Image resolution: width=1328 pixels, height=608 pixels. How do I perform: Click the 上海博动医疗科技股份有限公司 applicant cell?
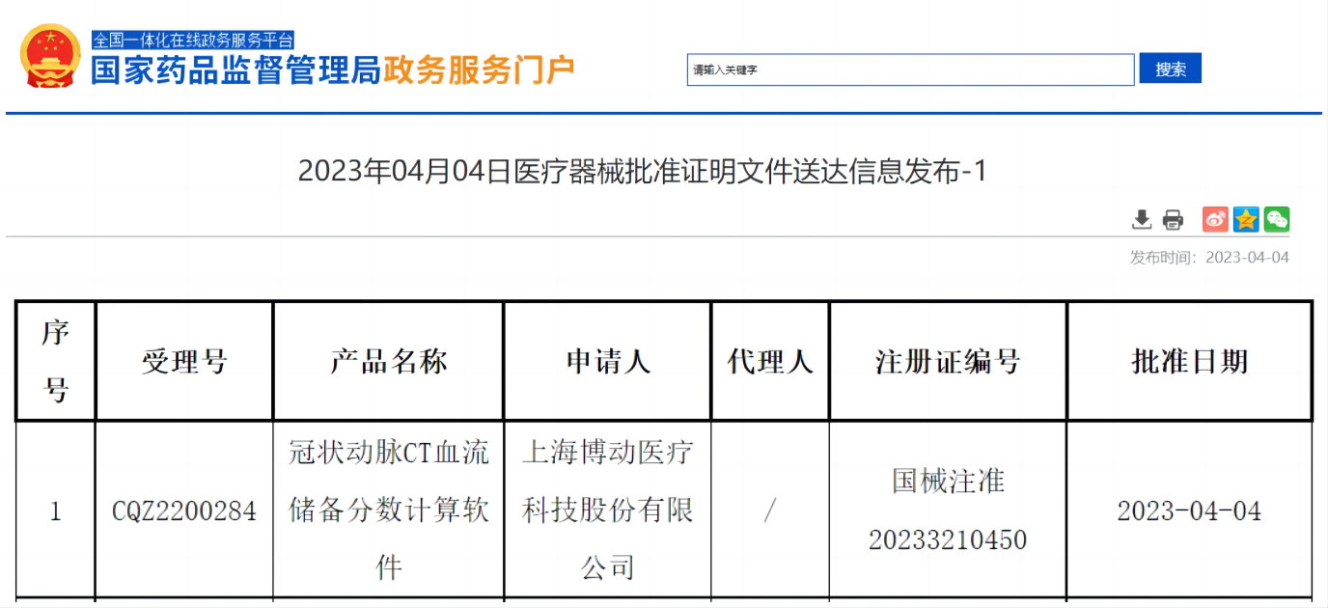point(607,510)
